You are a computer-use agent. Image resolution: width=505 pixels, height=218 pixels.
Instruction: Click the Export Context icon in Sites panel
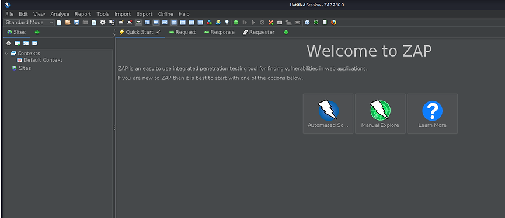click(34, 43)
